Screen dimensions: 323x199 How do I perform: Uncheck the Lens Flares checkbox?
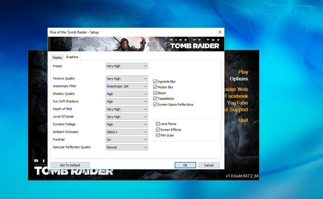[158, 124]
